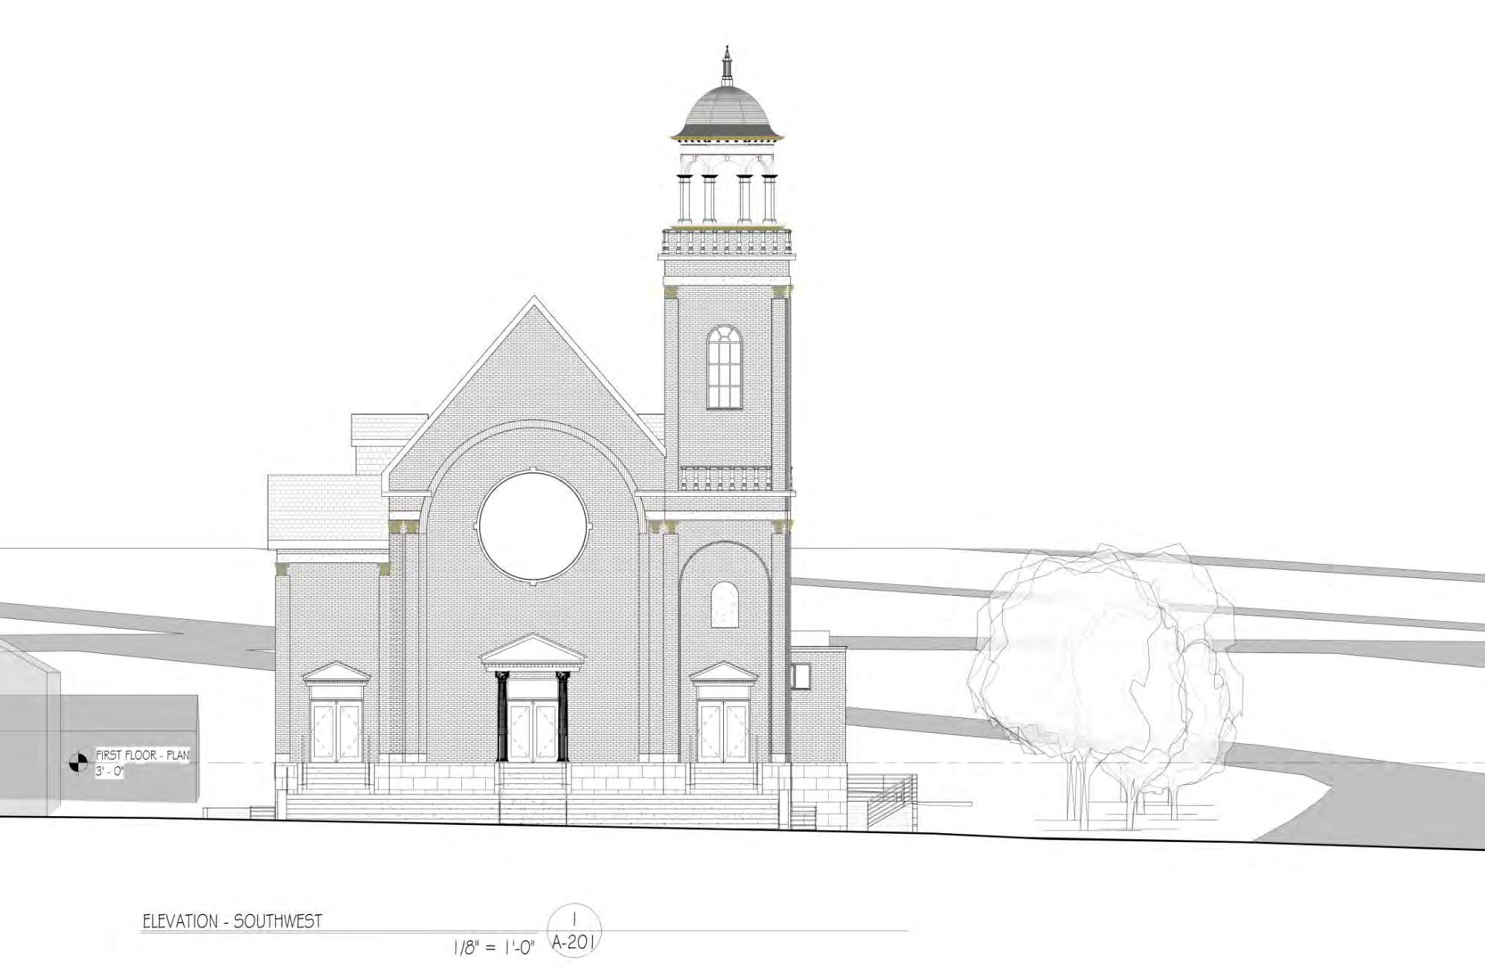Select the left entrance double door

coord(336,732)
